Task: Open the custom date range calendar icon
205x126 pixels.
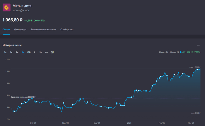Action: 52,52
